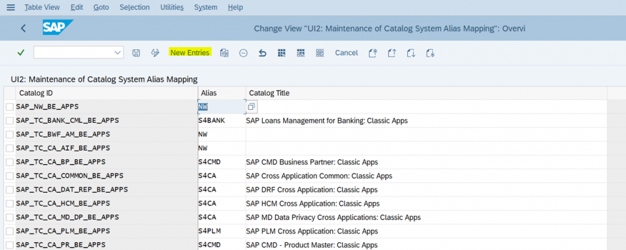
Task: Click the Cancel button
Action: tap(347, 53)
